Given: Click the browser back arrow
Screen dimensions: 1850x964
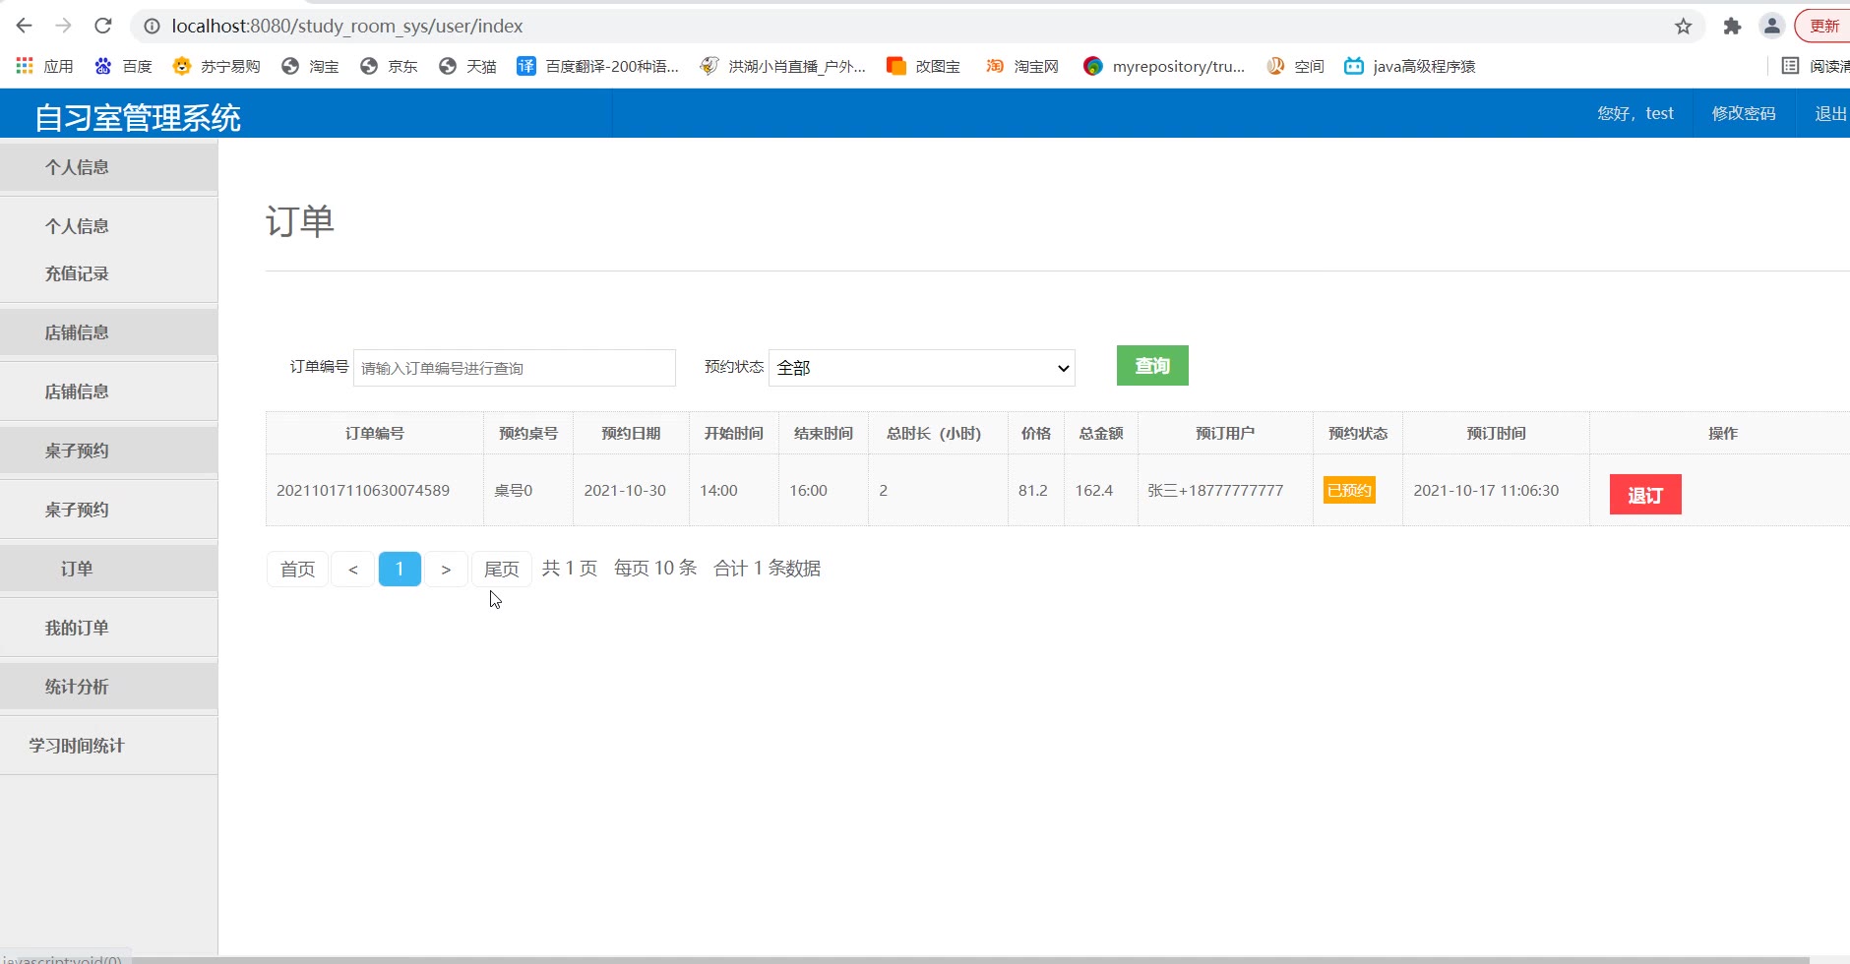Looking at the screenshot, I should [25, 27].
